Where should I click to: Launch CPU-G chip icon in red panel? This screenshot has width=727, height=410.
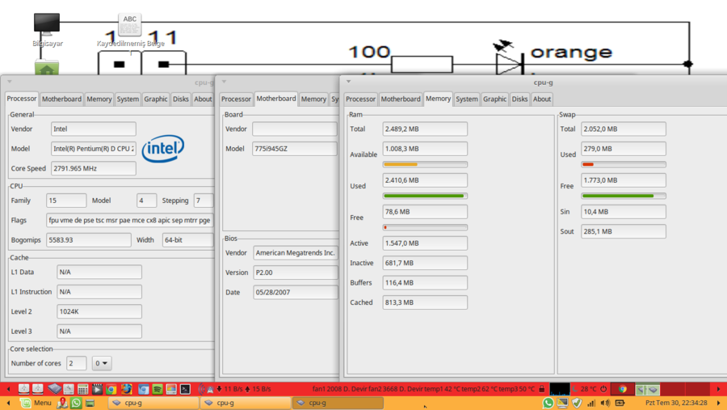coord(55,389)
